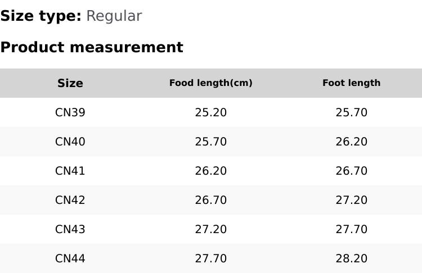The height and width of the screenshot is (273, 422).
Task: Select the CN43 size cell
Action: coord(70,230)
